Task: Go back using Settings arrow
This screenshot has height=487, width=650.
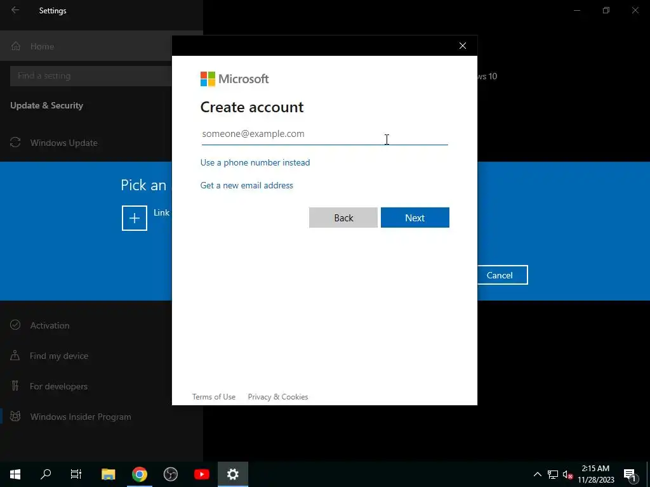Action: (x=15, y=10)
